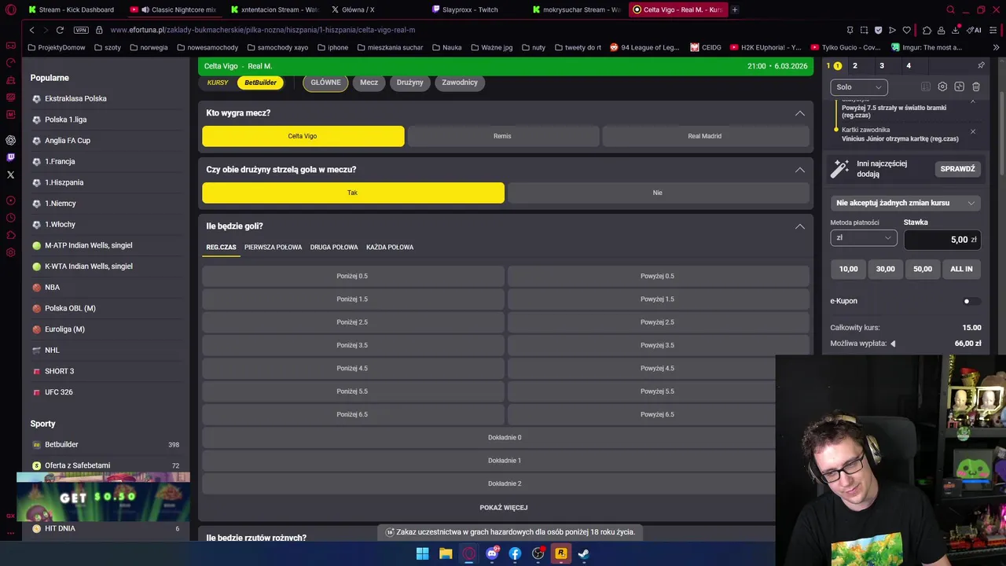Screen dimensions: 1006x566
Task: Click the efortuna address bar URL
Action: point(263,30)
